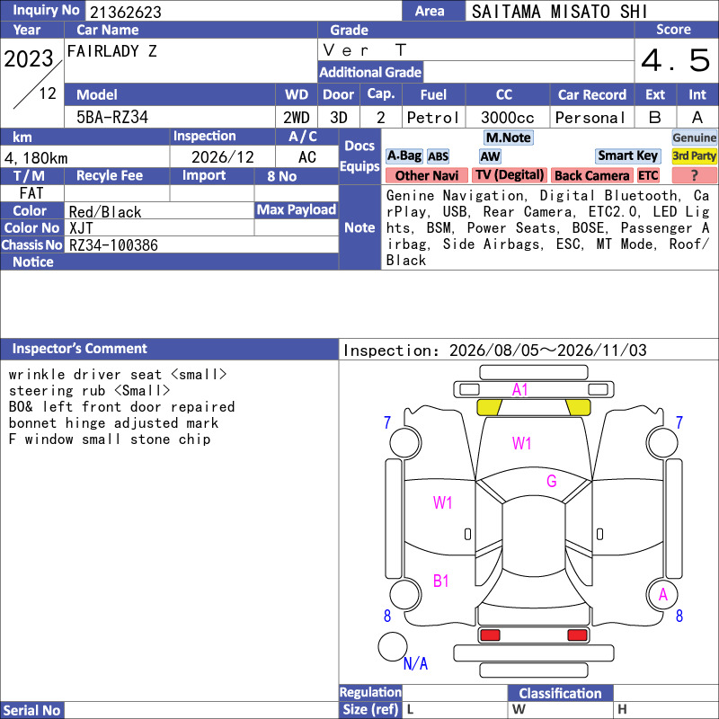Click the G mark on windshield

[552, 481]
